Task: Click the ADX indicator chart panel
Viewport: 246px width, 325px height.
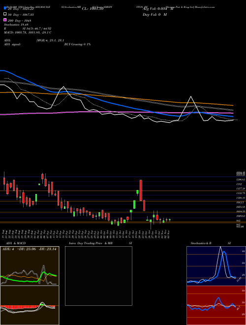Action: coord(30,266)
